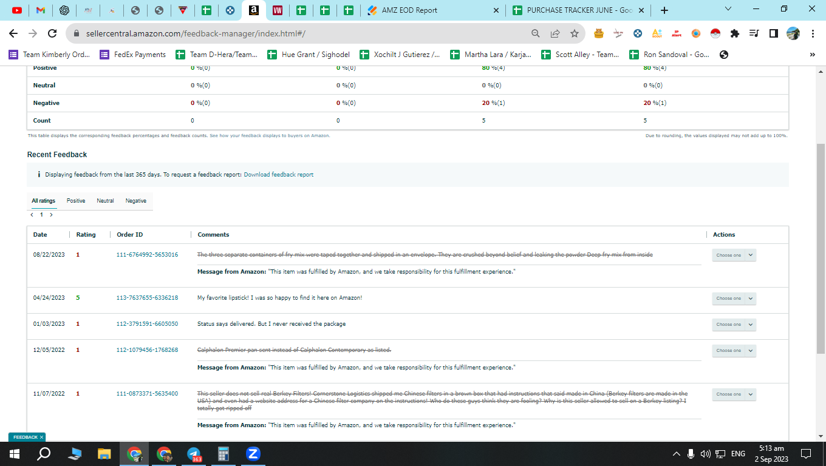Open the zoom magnifier in the address bar
826x466 pixels.
[x=535, y=33]
